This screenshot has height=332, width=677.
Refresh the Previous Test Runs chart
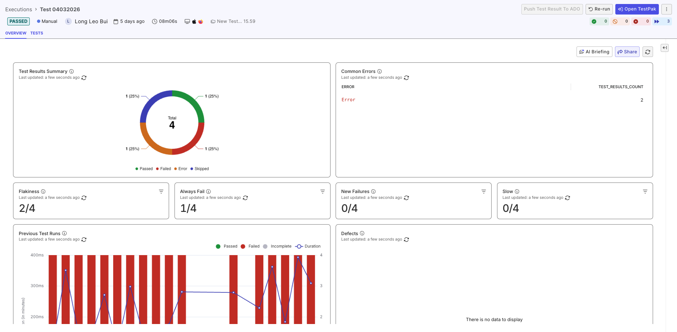pos(84,239)
